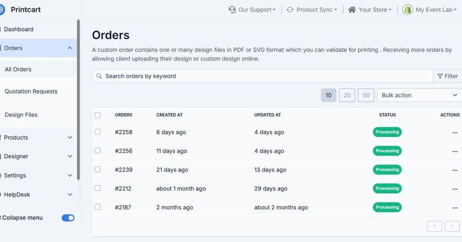Viewport: 462px width, 242px height.
Task: Open order #2212 link
Action: tap(123, 189)
